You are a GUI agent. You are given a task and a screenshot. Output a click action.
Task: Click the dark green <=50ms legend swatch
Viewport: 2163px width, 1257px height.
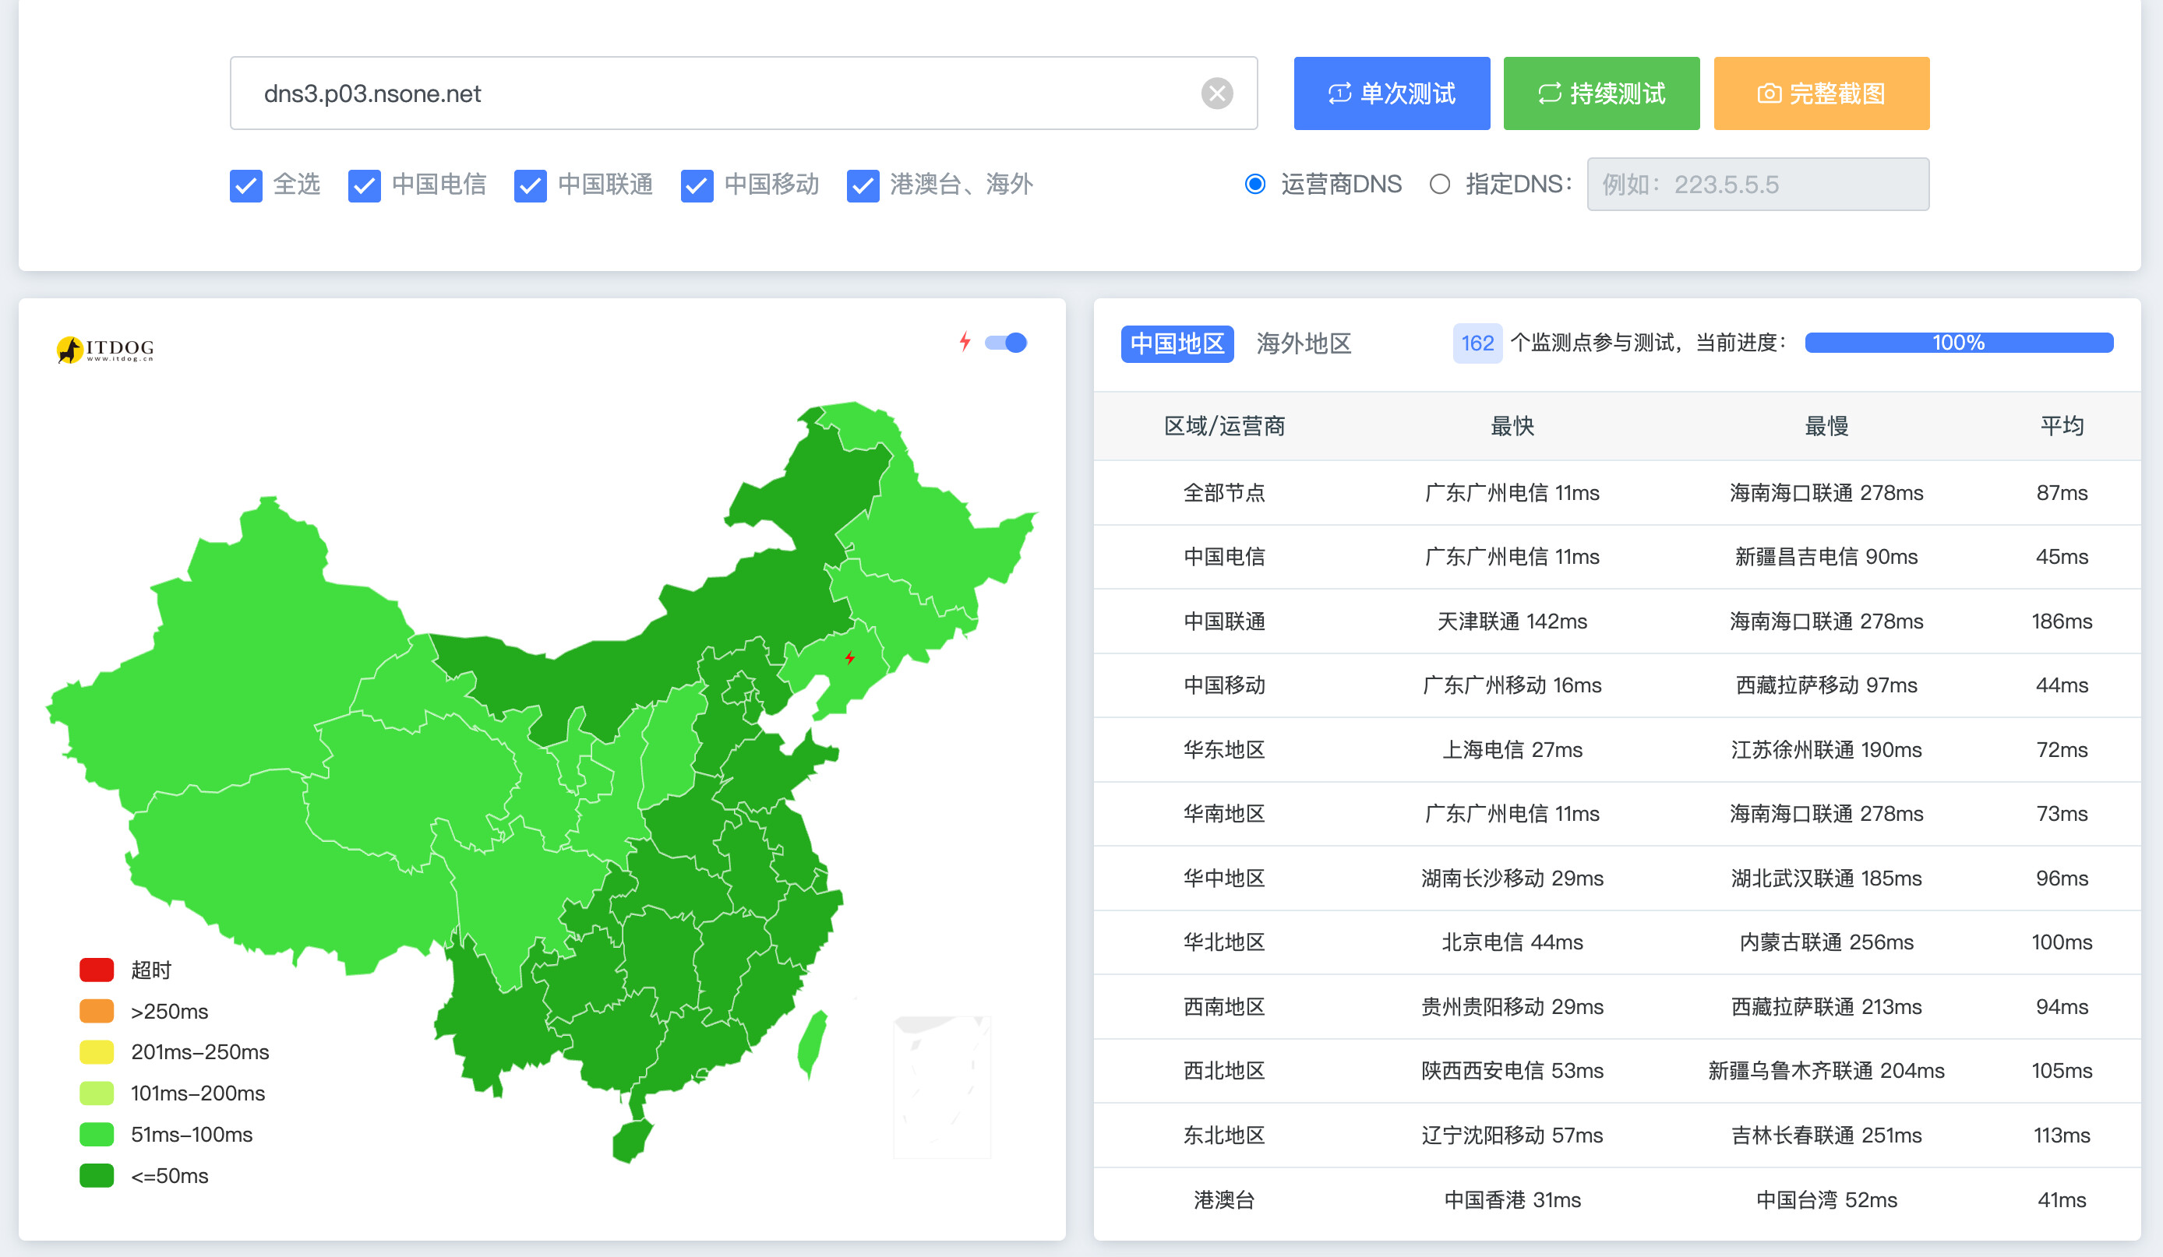[x=96, y=1175]
